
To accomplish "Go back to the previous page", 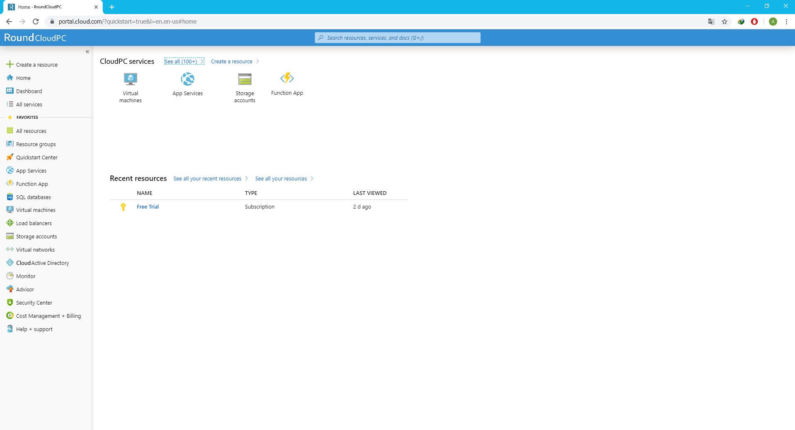I will click(x=9, y=22).
